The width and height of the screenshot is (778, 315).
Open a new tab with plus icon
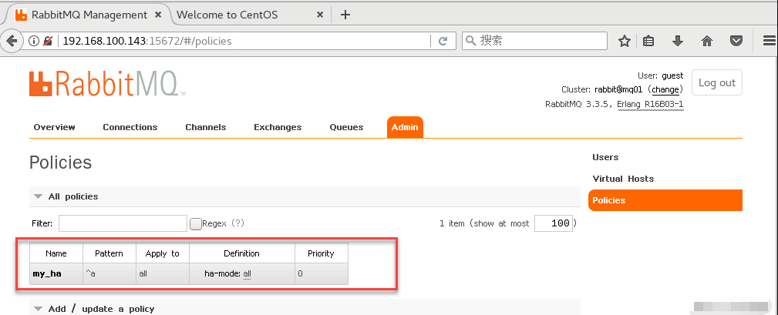(345, 15)
